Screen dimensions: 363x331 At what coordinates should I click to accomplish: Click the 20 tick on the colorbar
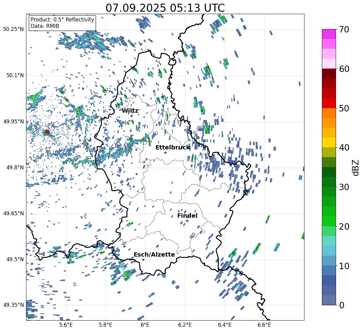tap(344, 227)
